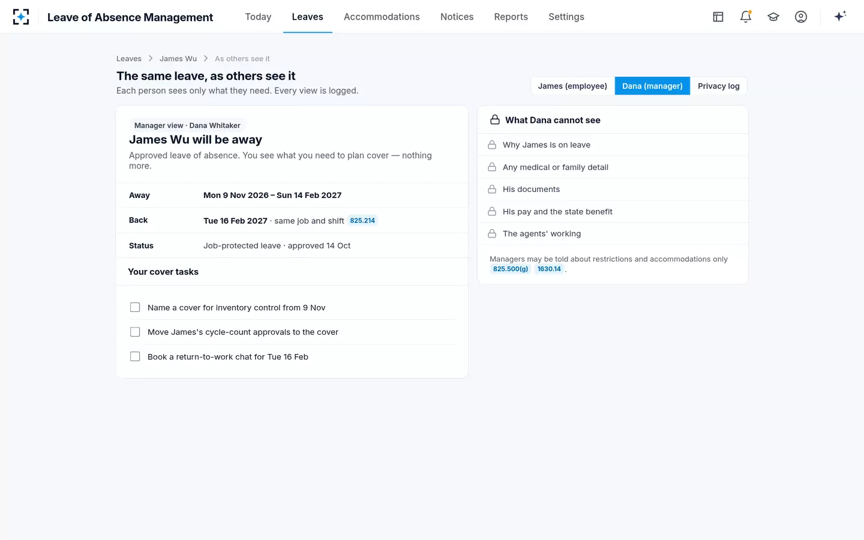
Task: Click Any medical or family detail text
Action: [x=556, y=167]
